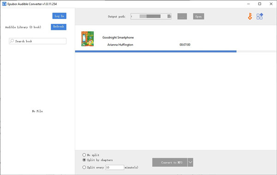The width and height of the screenshot is (277, 175).
Task: Click the Audible Library (0 book) label
Action: [x=23, y=27]
